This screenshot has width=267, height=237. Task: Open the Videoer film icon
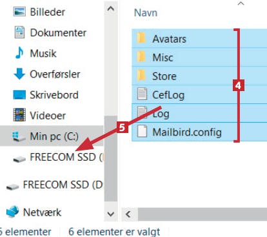coord(19,115)
